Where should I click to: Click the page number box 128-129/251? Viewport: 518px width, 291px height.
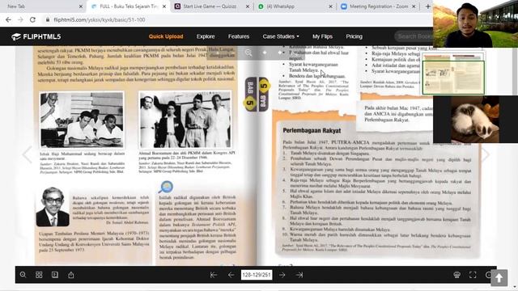coord(257,275)
